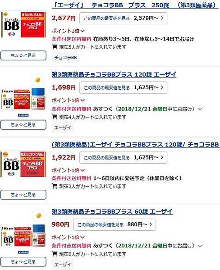The height and width of the screenshot is (270, 220).
Task: Click the cart icon beside 現在2人がカート
Action: point(55,186)
